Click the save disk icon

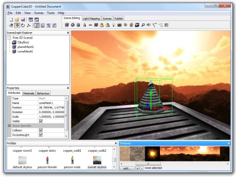tap(23, 19)
